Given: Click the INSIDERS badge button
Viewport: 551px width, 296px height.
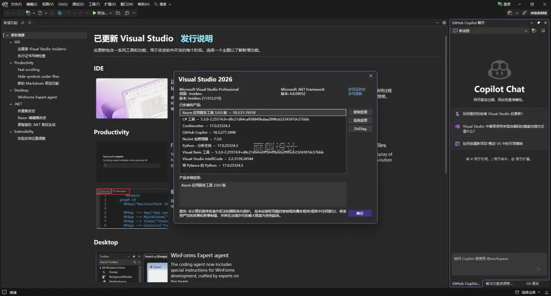Looking at the screenshot, I should (x=539, y=13).
